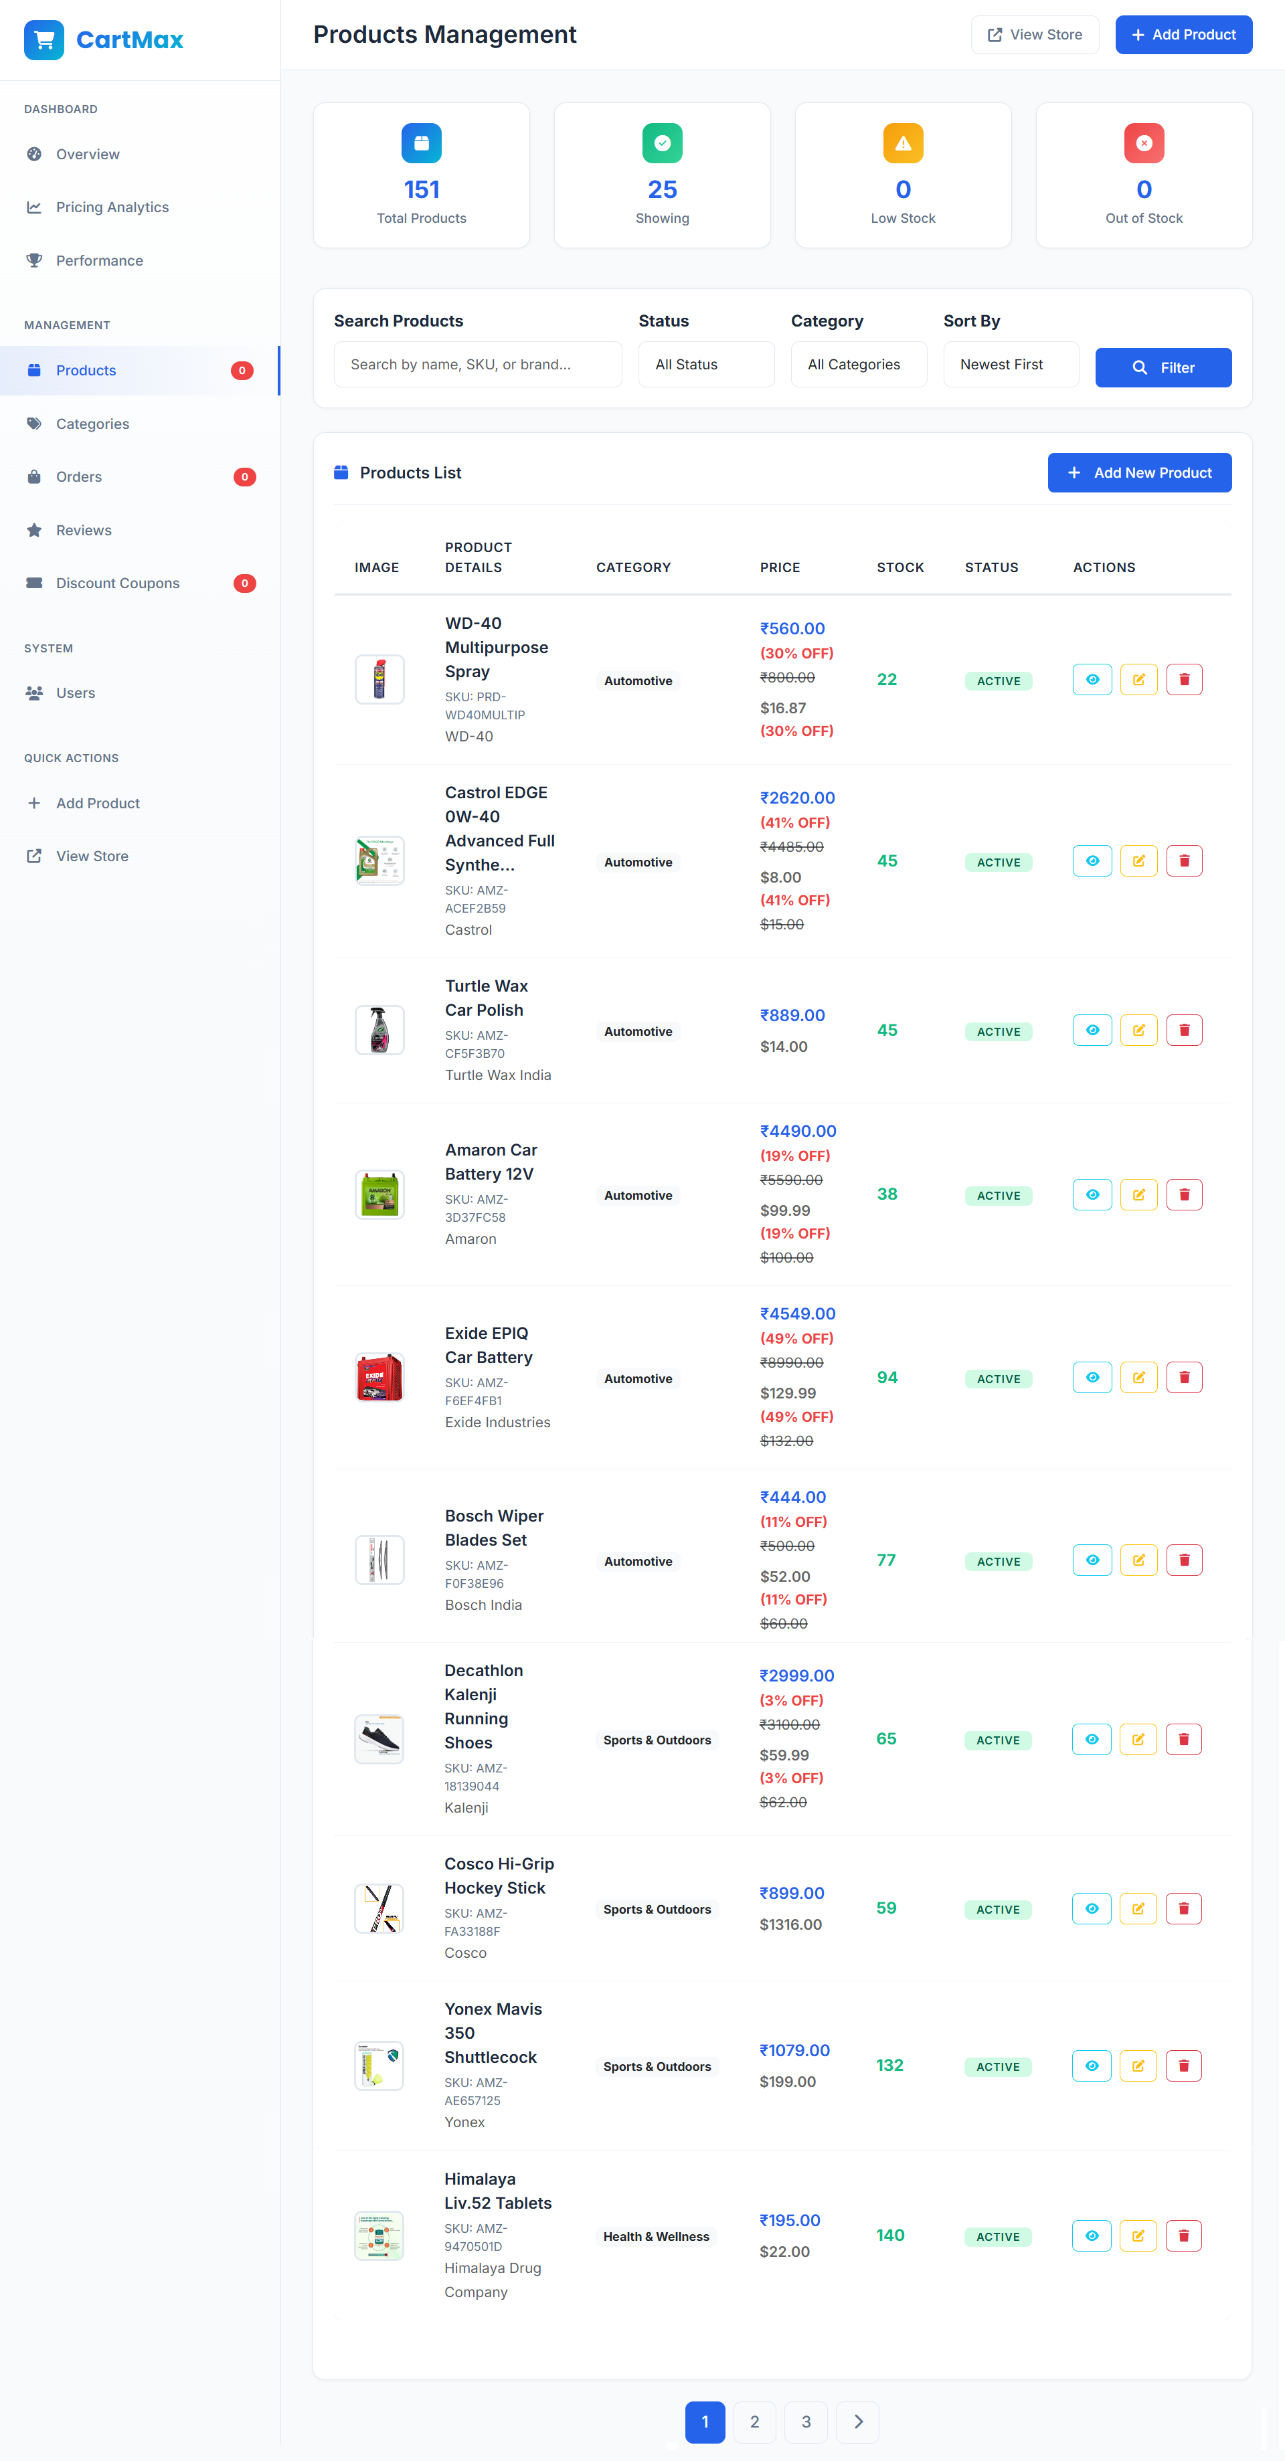Viewport: 1285px width, 2461px height.
Task: Go to page 2
Action: 755,2421
